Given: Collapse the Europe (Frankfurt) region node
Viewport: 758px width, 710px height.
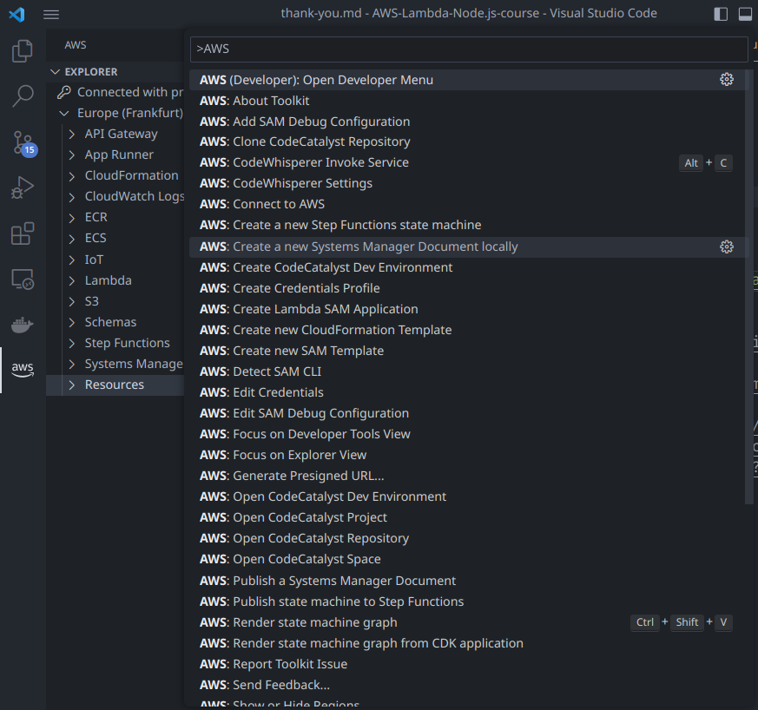Looking at the screenshot, I should [63, 113].
